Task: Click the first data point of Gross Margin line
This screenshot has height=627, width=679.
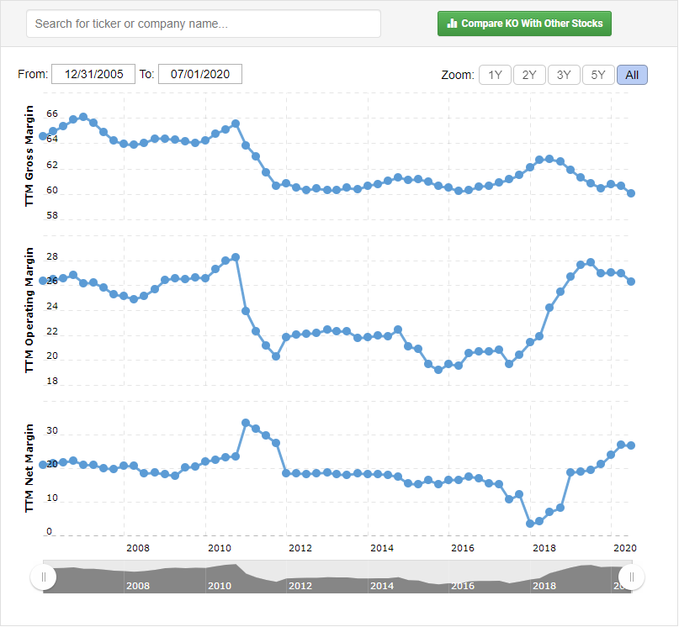Action: coord(43,136)
